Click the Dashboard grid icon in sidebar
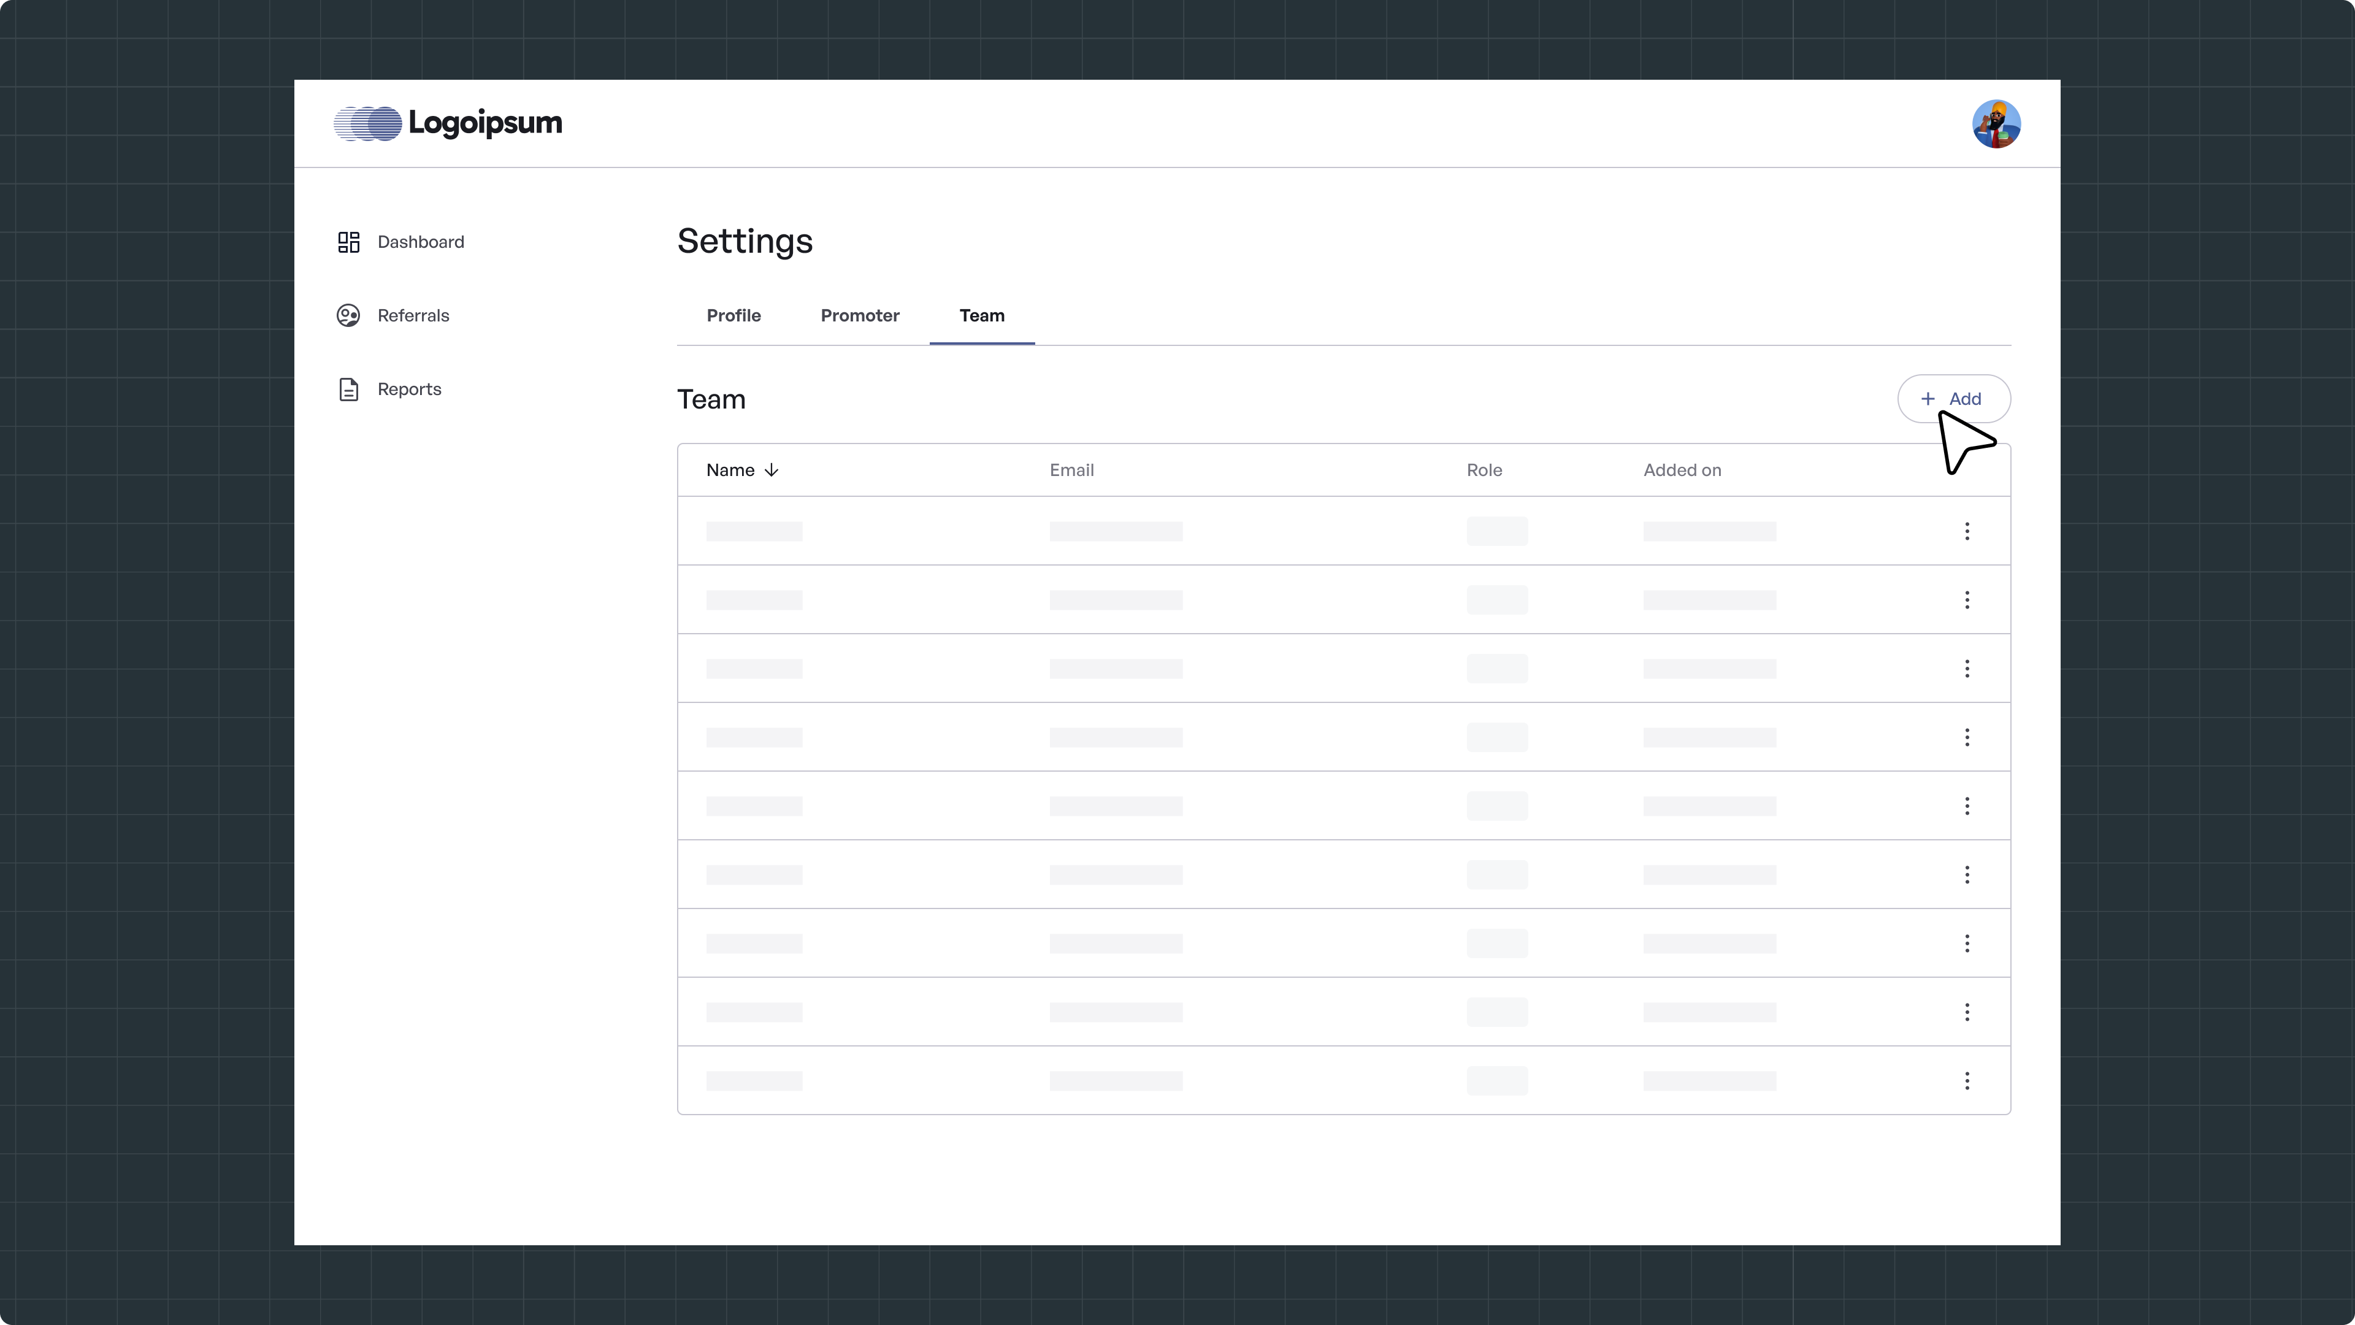The image size is (2355, 1325). [348, 242]
